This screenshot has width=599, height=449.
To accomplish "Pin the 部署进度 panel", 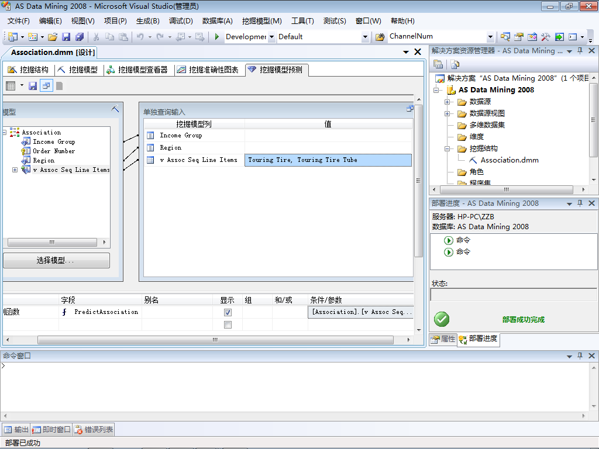I will click(580, 203).
